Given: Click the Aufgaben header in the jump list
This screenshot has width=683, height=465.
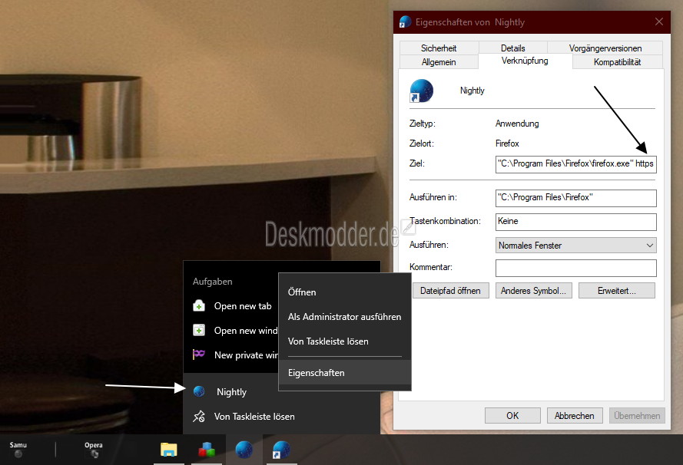Looking at the screenshot, I should [x=213, y=282].
